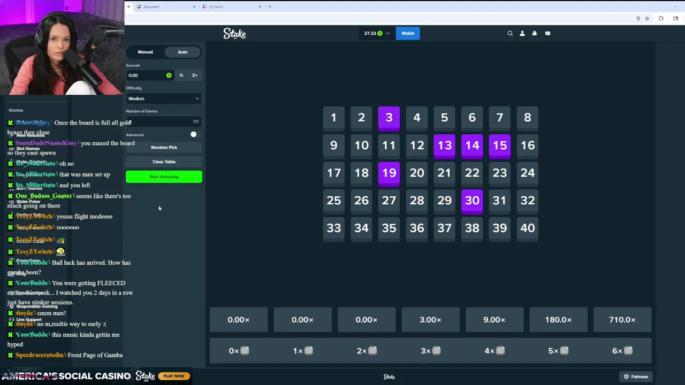The image size is (685, 385).
Task: Click the infinity icon in Number of Games
Action: pyautogui.click(x=196, y=121)
